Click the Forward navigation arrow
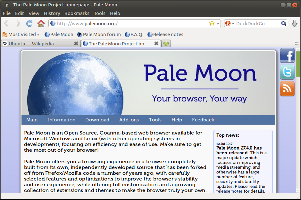301x200 pixels. click(18, 24)
